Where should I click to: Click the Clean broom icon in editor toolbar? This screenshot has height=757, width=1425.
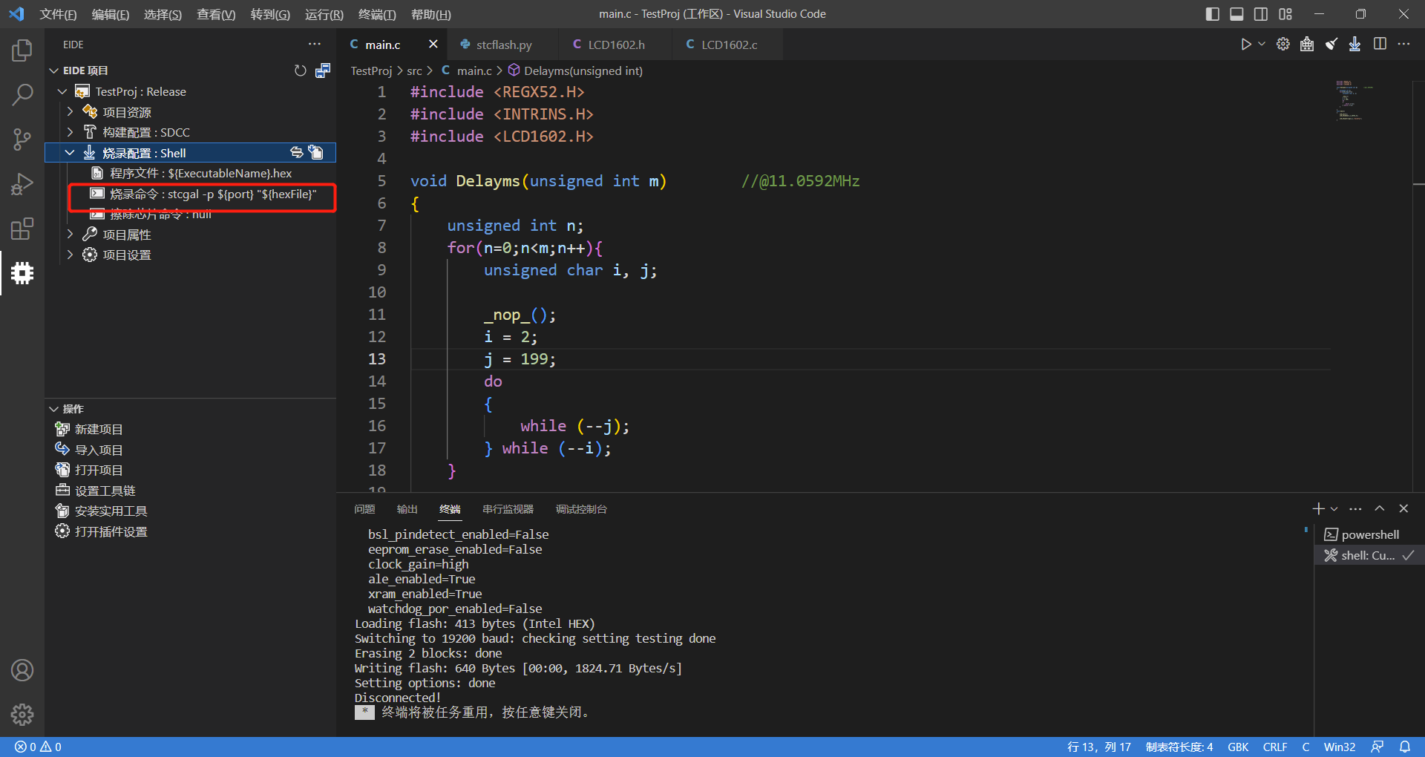pyautogui.click(x=1331, y=45)
